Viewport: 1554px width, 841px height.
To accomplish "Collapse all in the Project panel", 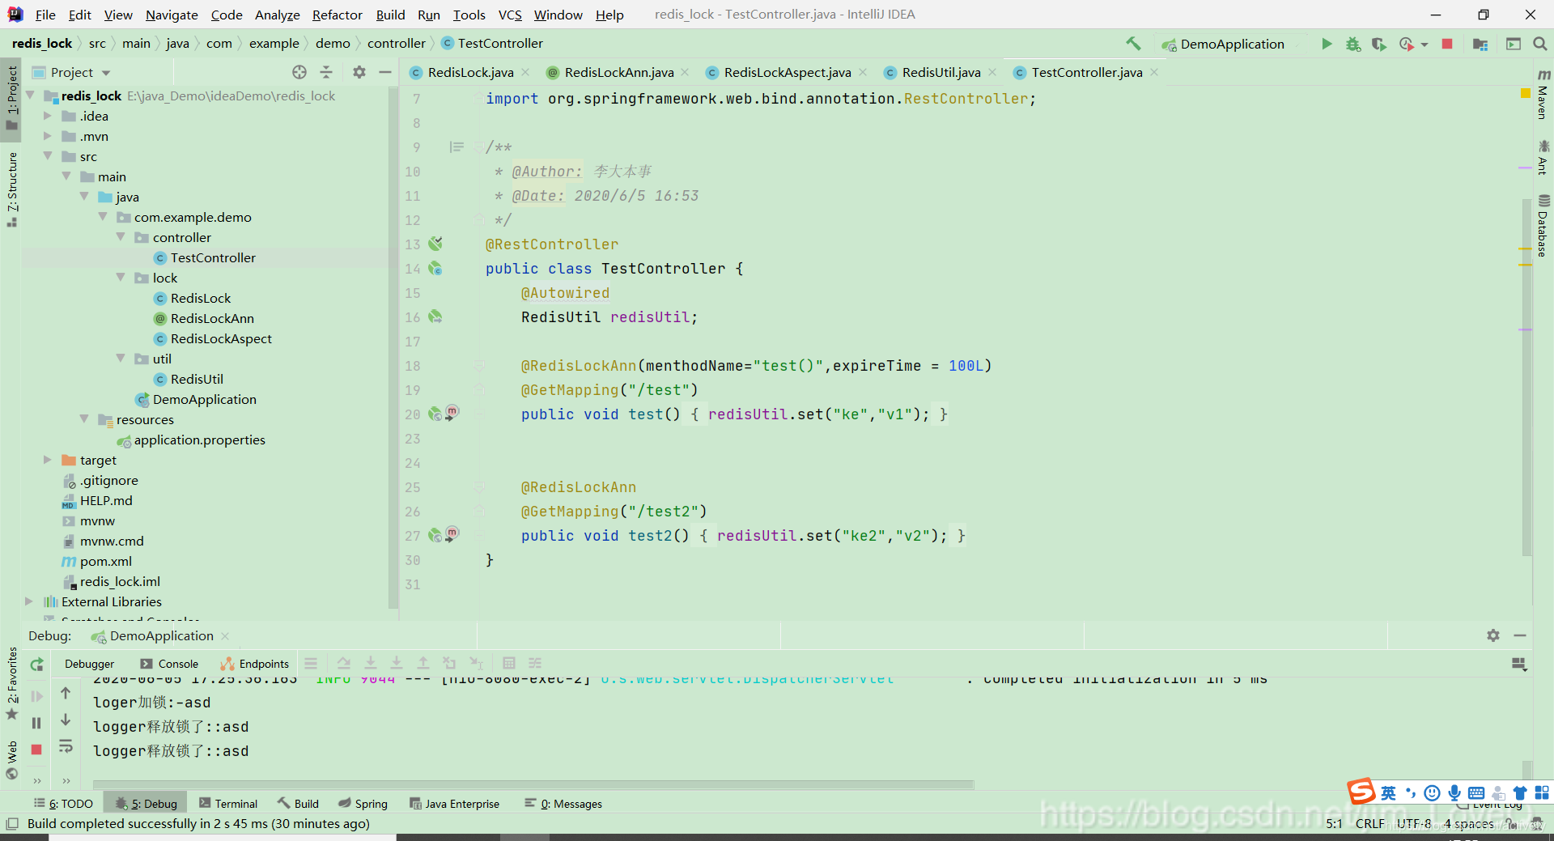I will pos(326,72).
